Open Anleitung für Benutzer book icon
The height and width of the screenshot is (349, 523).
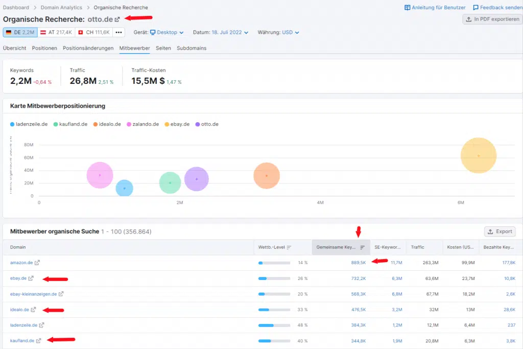click(408, 8)
